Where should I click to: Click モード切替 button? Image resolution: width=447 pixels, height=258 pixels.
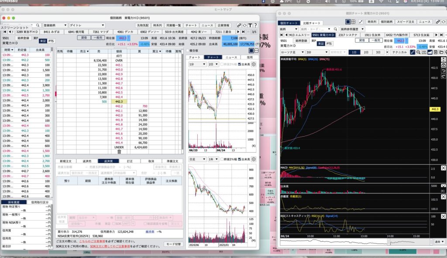pos(173,244)
